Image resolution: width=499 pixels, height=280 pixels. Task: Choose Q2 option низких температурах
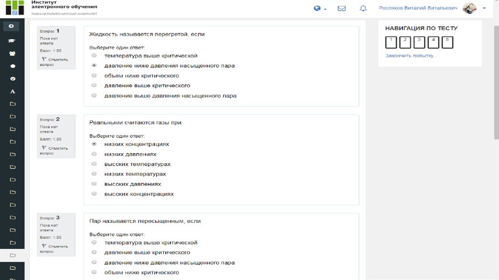[94, 174]
